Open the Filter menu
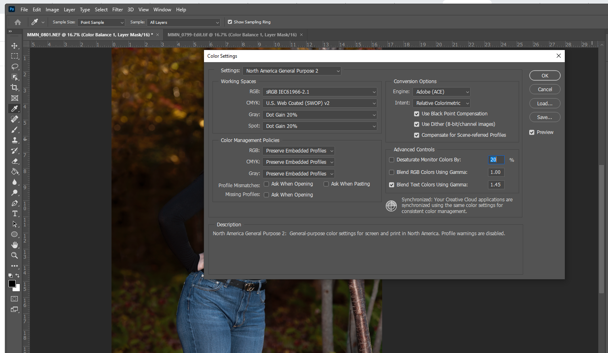 [x=118, y=9]
